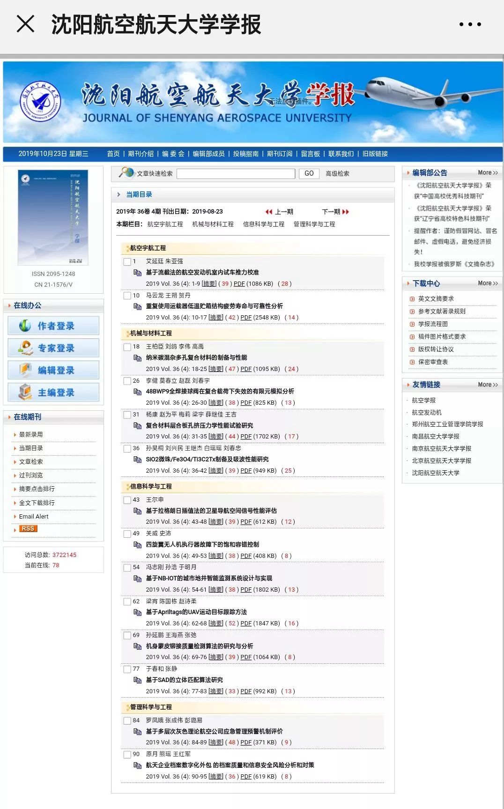This screenshot has width=504, height=809.
Task: Open 期刊介绍 in the navigation bar
Action: pos(141,154)
